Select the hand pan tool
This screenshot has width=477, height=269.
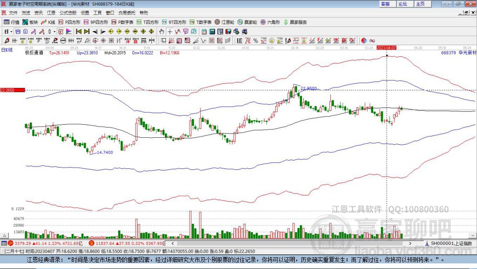click(x=162, y=32)
